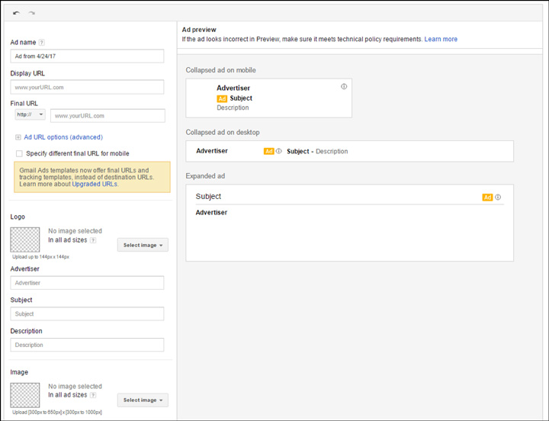Click the Description input field
The image size is (549, 421).
pyautogui.click(x=88, y=345)
